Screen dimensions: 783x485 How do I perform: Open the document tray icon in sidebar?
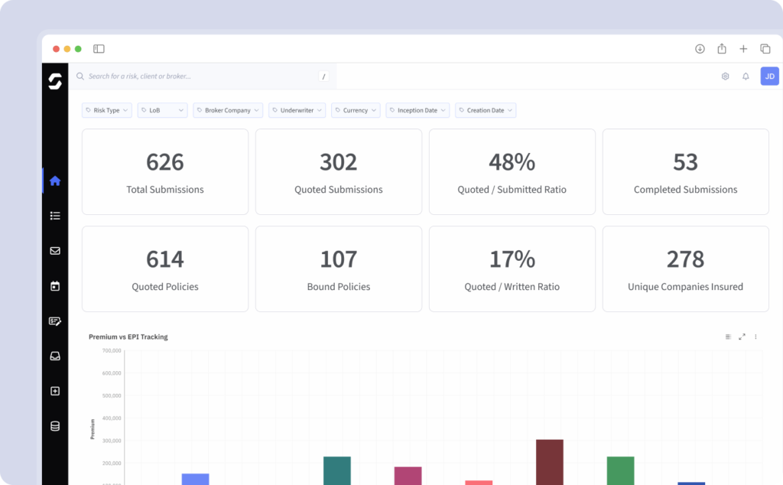[54, 356]
